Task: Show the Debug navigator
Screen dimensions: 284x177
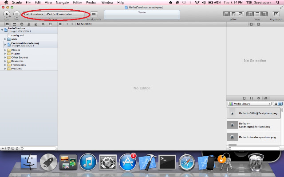Action: click(x=36, y=24)
